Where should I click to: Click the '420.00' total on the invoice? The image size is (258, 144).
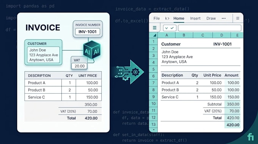pos(91,118)
